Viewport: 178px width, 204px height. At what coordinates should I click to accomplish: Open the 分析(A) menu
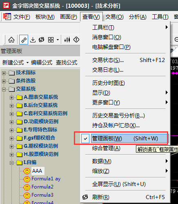(x=138, y=17)
